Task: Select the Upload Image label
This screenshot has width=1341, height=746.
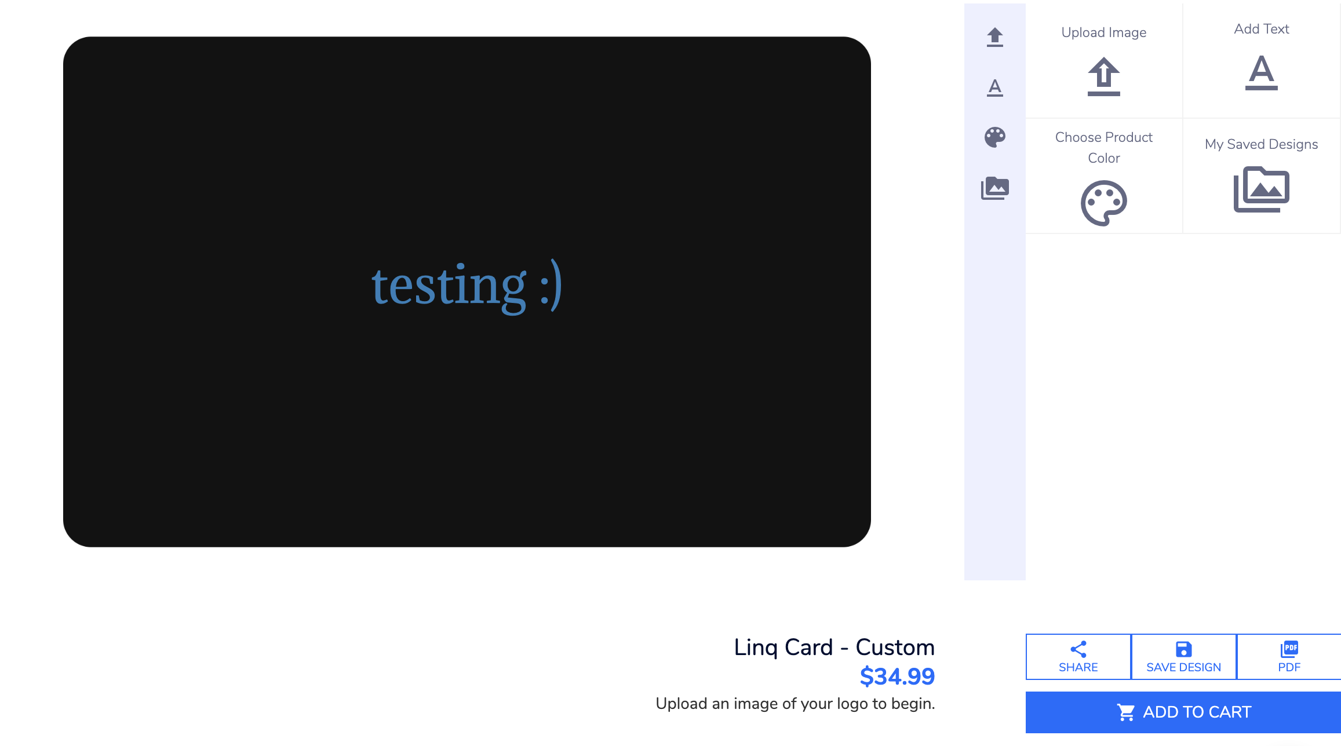Action: [x=1103, y=32]
